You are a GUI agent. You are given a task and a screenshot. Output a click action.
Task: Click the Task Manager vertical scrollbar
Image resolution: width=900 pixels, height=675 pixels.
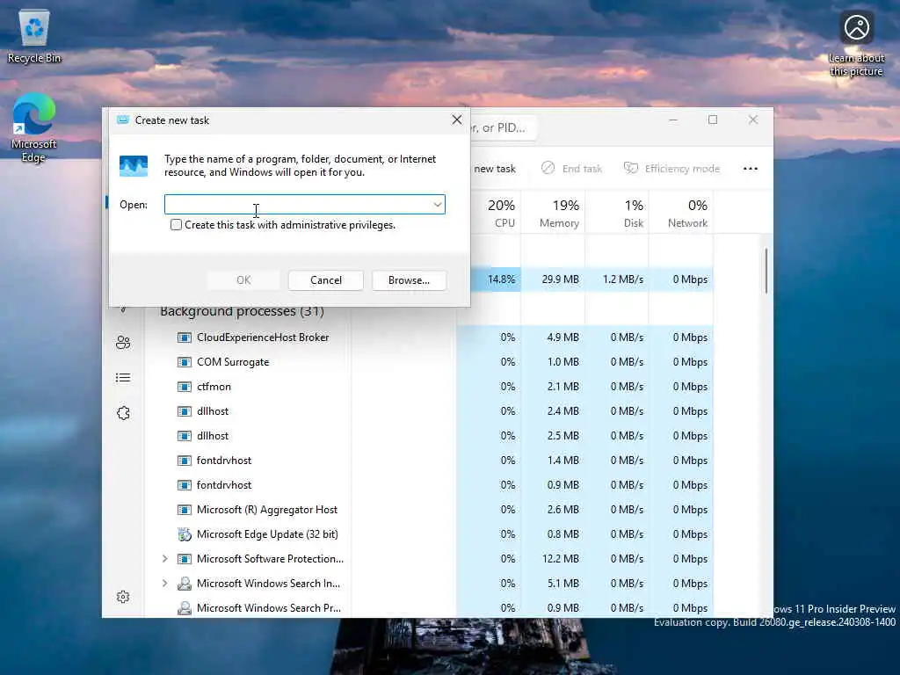point(766,271)
